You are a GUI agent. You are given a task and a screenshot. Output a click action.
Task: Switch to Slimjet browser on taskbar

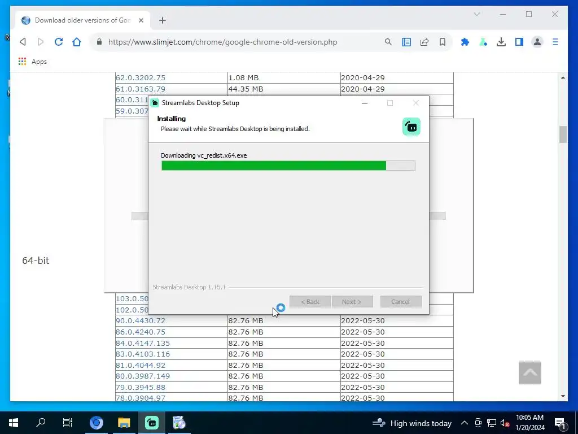click(x=96, y=423)
